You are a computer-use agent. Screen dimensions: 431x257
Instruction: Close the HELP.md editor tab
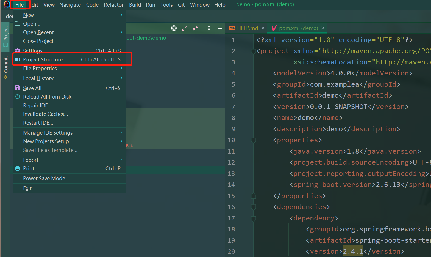tap(263, 28)
